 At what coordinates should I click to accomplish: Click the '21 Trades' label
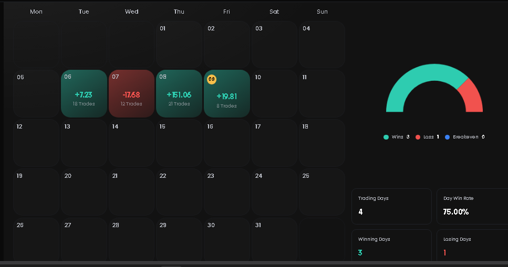point(179,104)
